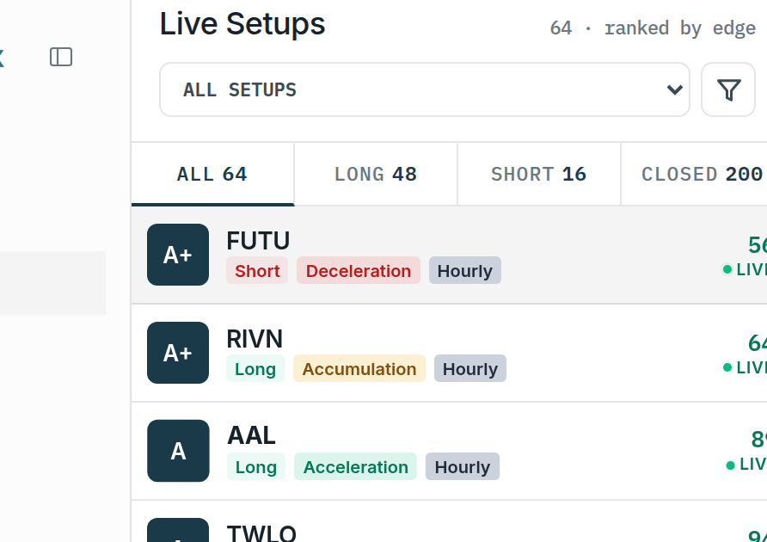Click the LIVE status on RIVN row
Image resolution: width=767 pixels, height=542 pixels.
(x=745, y=367)
